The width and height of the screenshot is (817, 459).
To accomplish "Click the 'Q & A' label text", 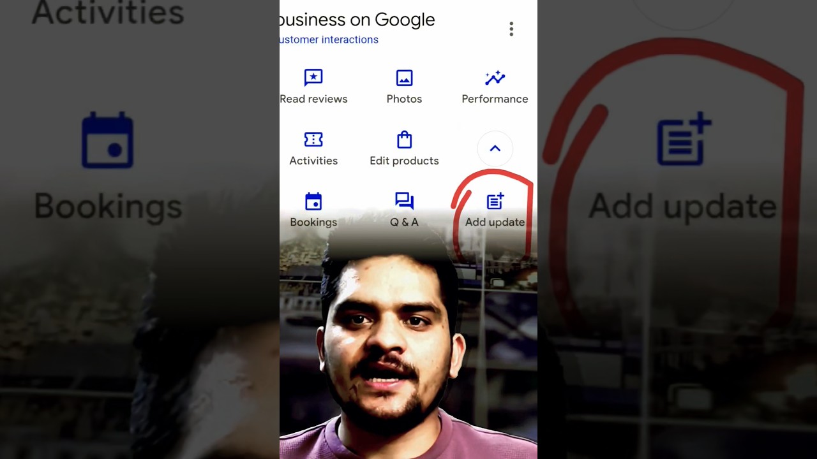I will point(404,222).
